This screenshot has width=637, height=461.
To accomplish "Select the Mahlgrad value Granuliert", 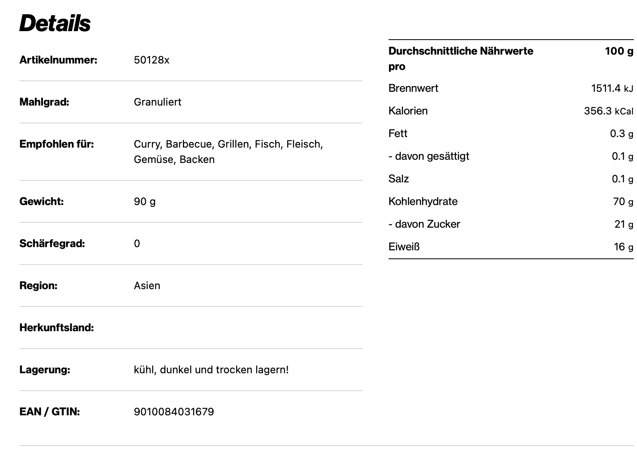I will click(157, 102).
